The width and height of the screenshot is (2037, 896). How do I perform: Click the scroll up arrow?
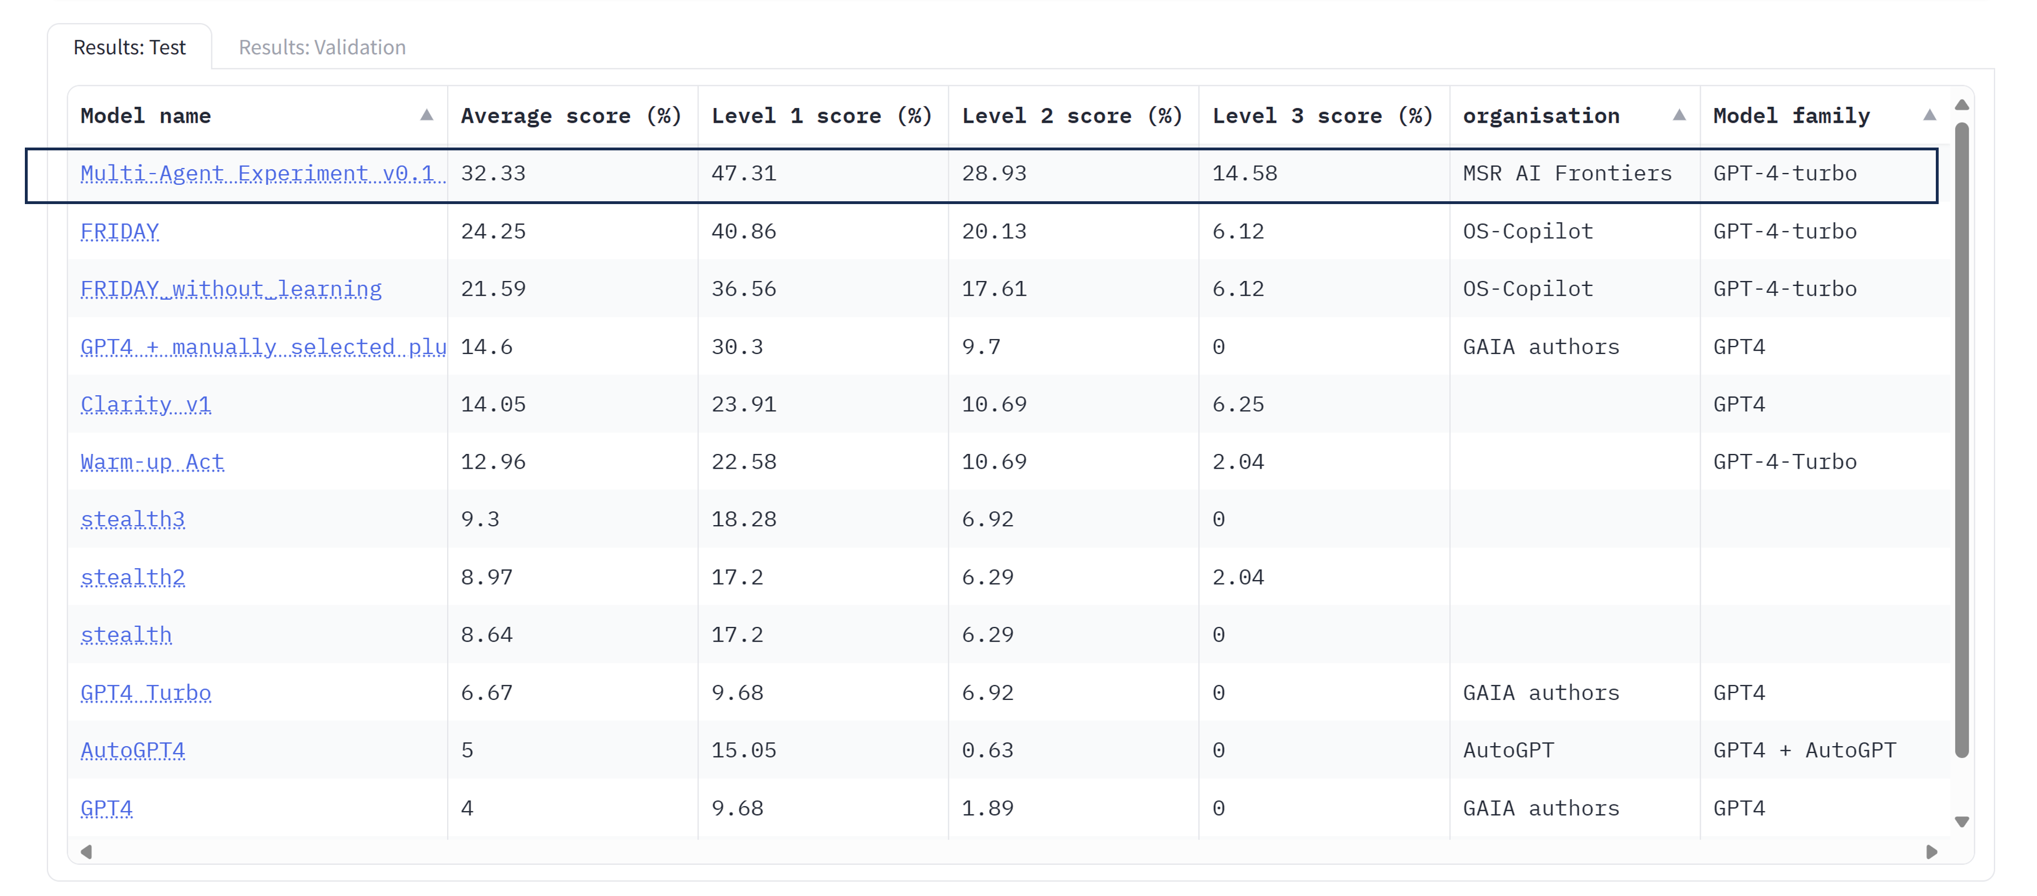(x=1962, y=105)
